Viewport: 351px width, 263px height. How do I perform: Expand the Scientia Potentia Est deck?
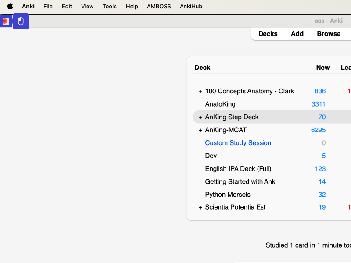pyautogui.click(x=201, y=207)
